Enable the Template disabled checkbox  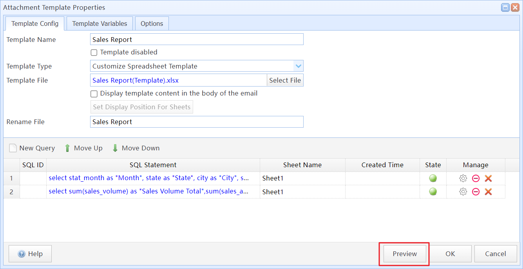pyautogui.click(x=94, y=52)
